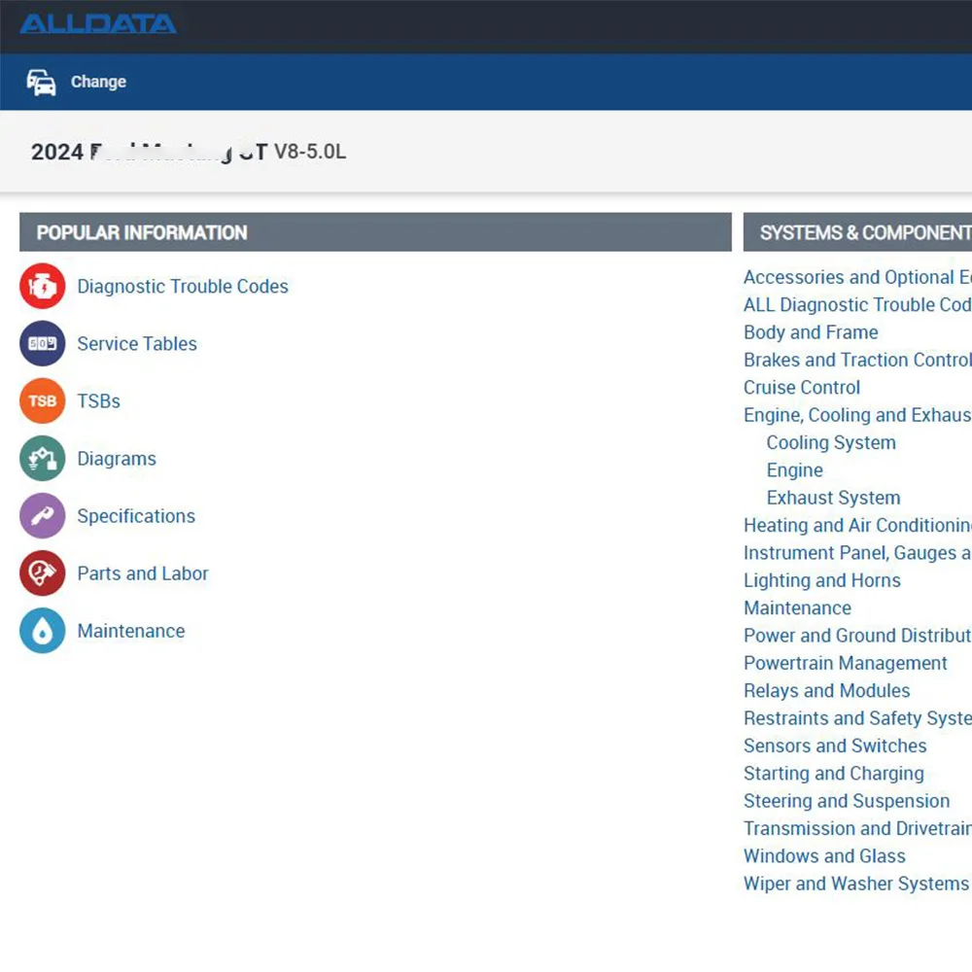Open the Relays and Modules link

pos(826,690)
